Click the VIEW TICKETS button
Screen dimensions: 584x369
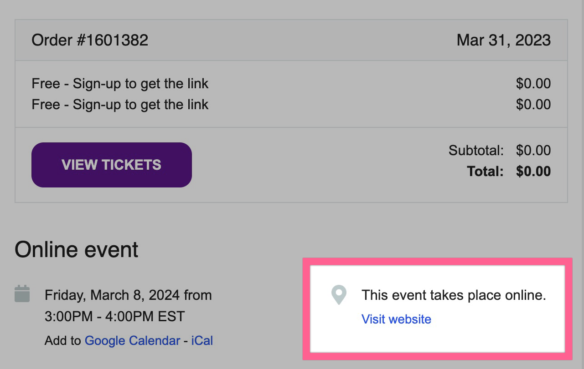tap(111, 165)
